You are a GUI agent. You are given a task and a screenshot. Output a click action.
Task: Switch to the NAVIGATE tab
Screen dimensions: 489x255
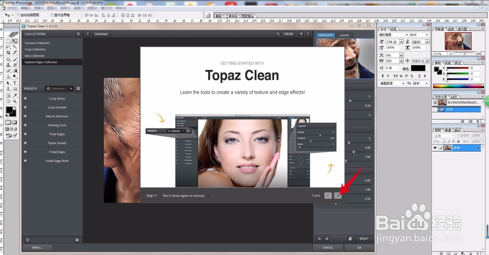tap(326, 35)
